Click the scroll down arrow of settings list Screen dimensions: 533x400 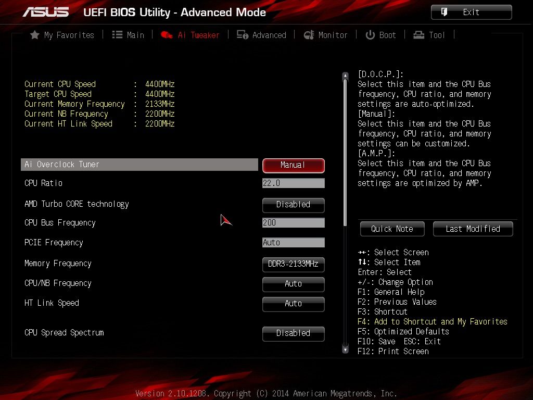tap(346, 349)
